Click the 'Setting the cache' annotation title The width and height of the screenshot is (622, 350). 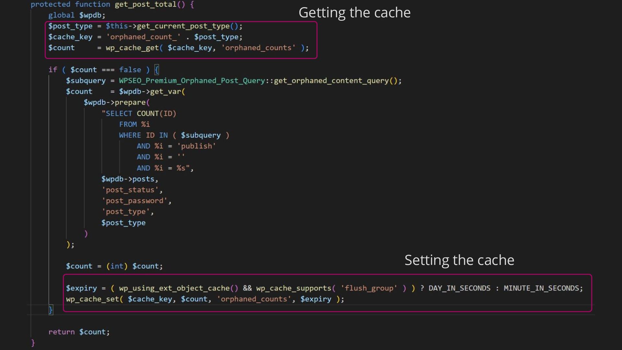tap(459, 260)
